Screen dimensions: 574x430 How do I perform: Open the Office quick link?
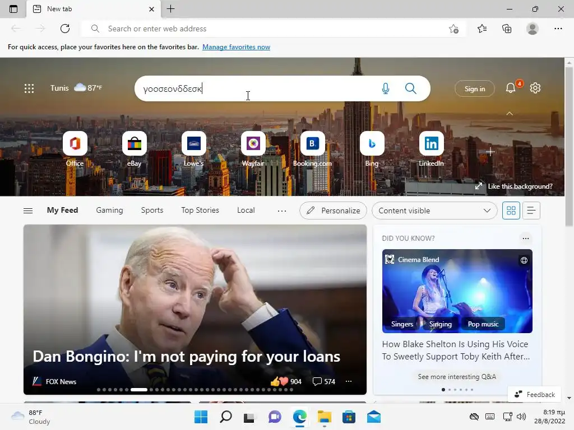(75, 149)
